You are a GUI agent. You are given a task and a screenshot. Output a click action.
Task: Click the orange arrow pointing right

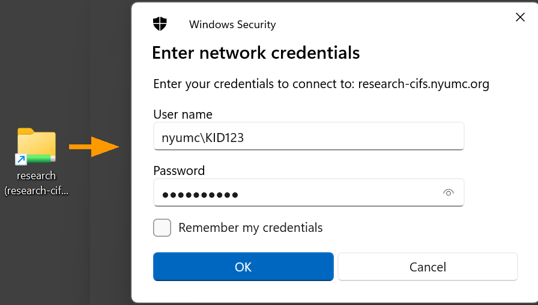(94, 146)
